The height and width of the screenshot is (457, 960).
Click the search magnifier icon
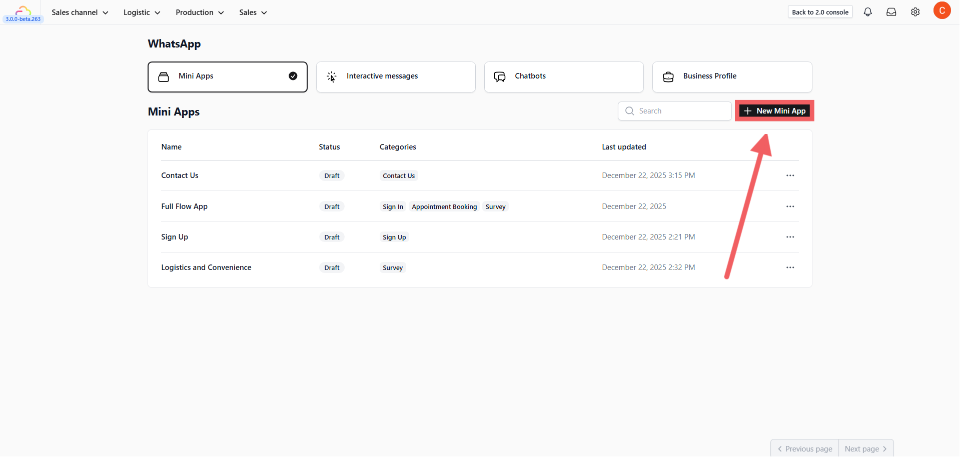629,111
